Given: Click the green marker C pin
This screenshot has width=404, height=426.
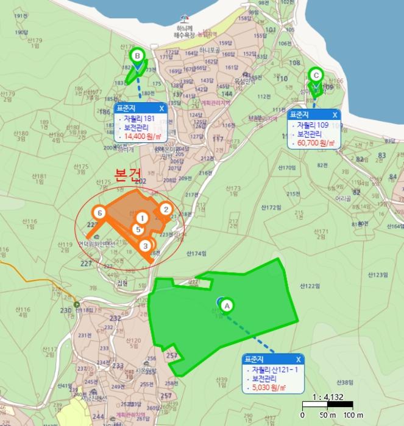Looking at the screenshot, I should pos(316,77).
